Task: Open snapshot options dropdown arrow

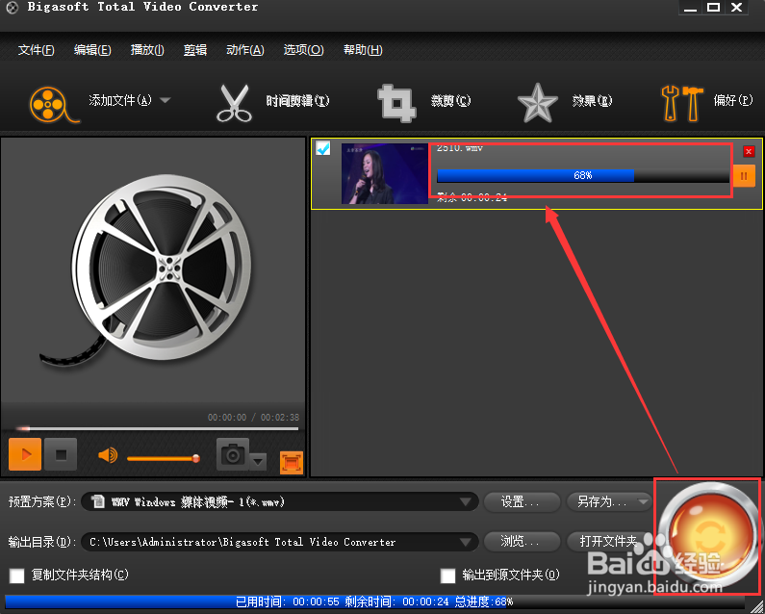Action: 258,461
